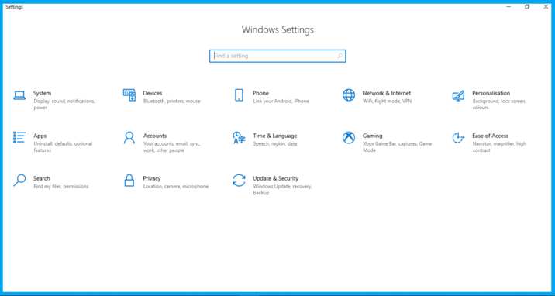The image size is (555, 296).
Task: Open the Ease of Access label
Action: 490,136
